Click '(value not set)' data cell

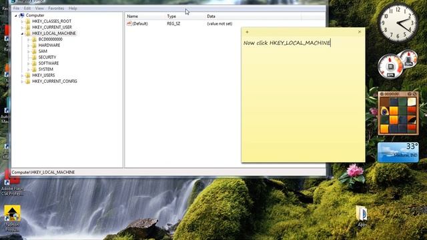tap(220, 24)
